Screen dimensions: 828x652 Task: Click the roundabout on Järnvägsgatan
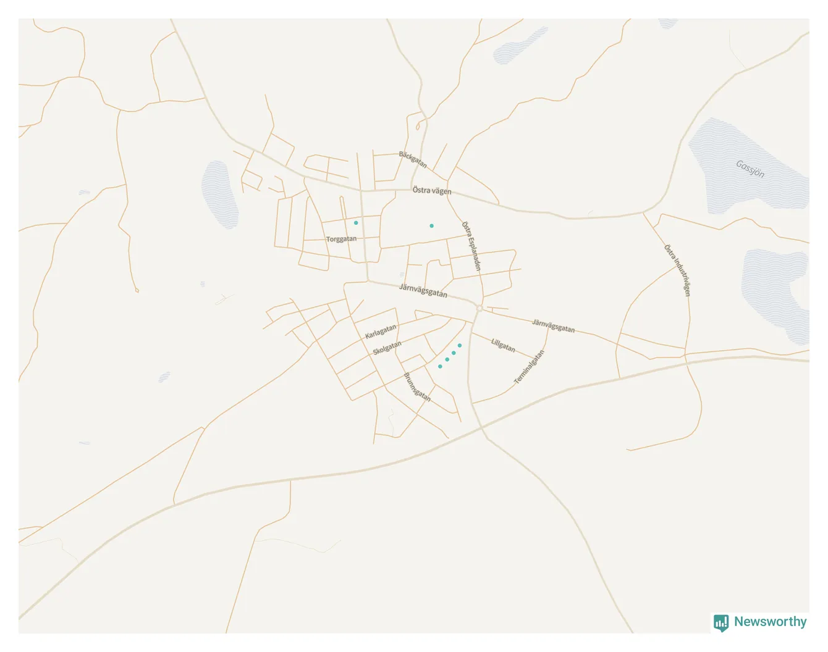tap(479, 308)
